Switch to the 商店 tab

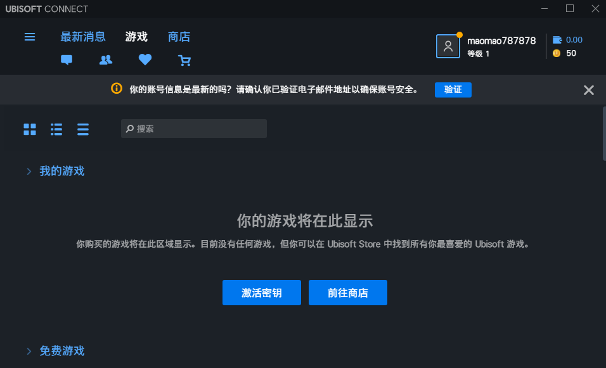pos(178,36)
